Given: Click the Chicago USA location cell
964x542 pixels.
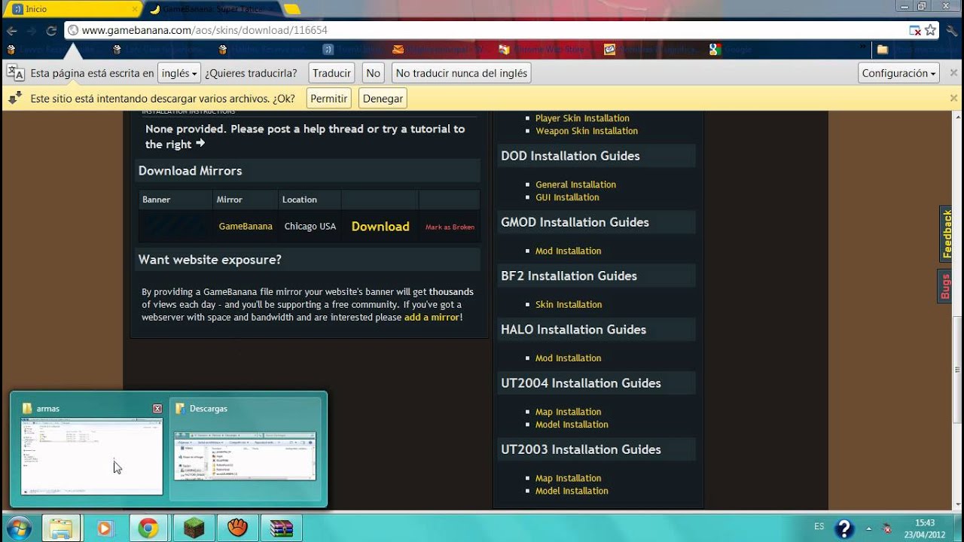Looking at the screenshot, I should (x=310, y=226).
